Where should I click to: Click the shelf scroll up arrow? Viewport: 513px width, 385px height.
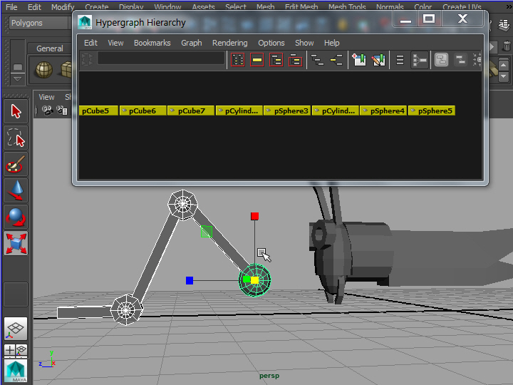[x=504, y=65]
